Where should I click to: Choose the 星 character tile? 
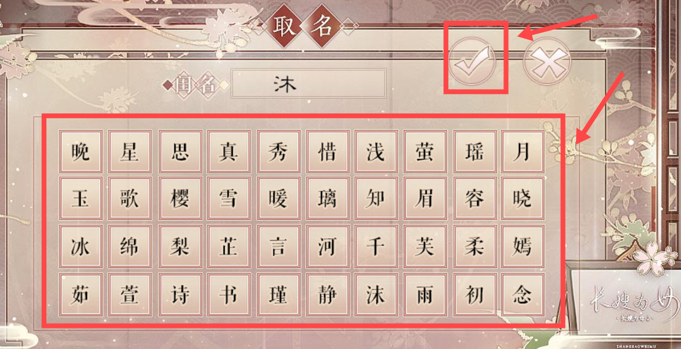point(130,151)
